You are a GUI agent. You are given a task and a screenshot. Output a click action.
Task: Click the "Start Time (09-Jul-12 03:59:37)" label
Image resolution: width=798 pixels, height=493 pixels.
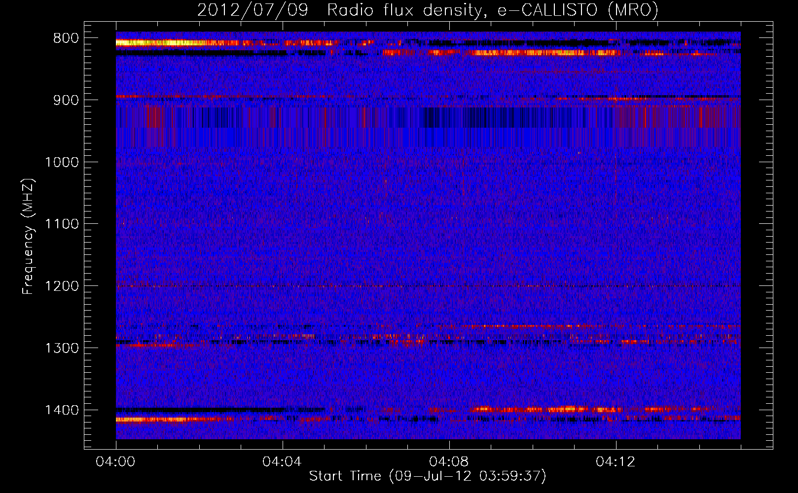click(x=428, y=476)
